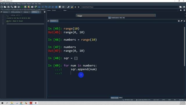Open the PYTHONPATH manager icon
Screen dimensions: 186x105
coord(72,7)
